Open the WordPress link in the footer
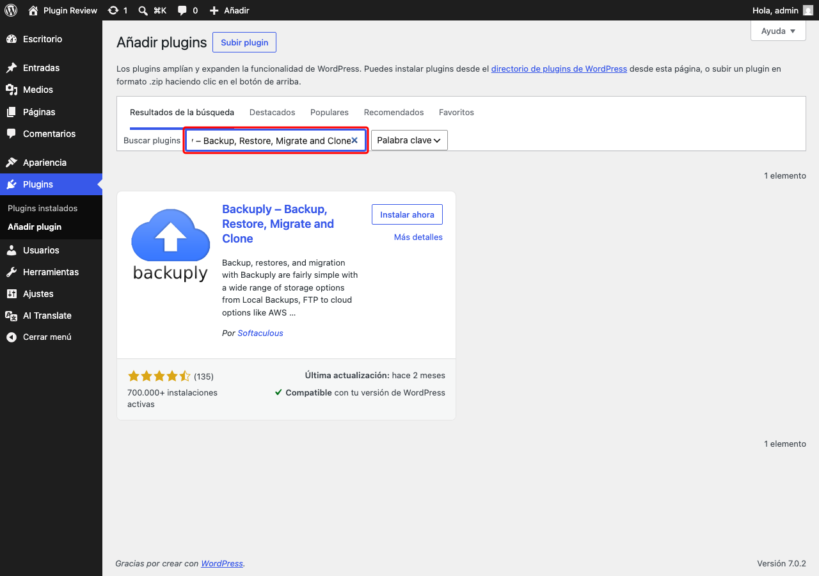This screenshot has width=819, height=576. point(222,563)
